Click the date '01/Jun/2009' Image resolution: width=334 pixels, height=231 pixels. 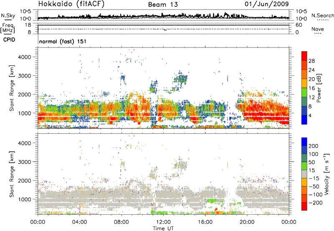[266, 4]
